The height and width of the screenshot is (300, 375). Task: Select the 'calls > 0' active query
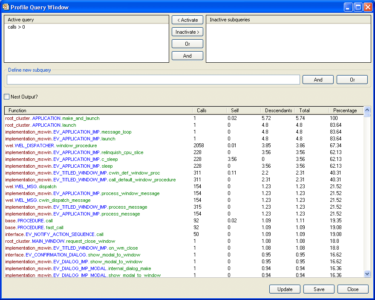tap(16, 27)
